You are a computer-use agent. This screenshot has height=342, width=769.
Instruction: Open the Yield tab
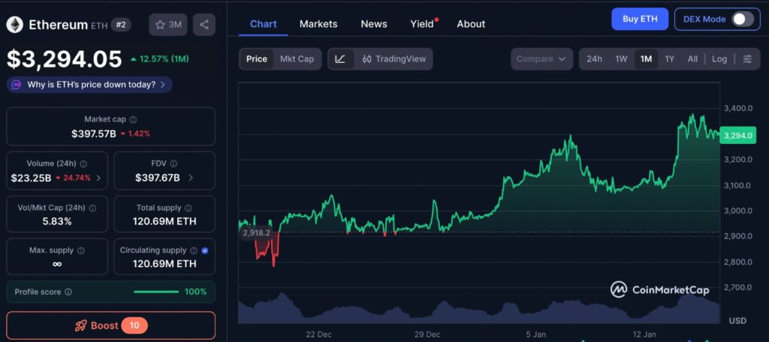pyautogui.click(x=422, y=24)
